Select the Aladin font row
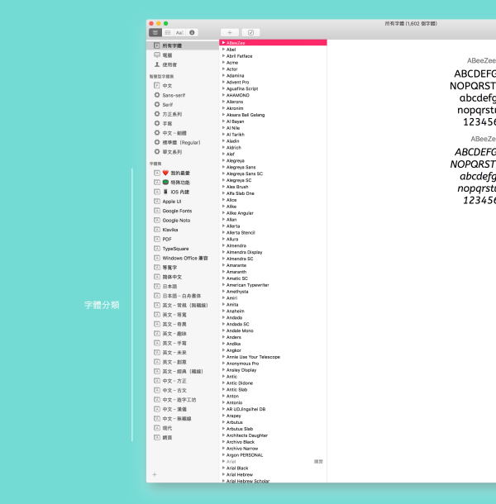The image size is (496, 504). tap(273, 141)
